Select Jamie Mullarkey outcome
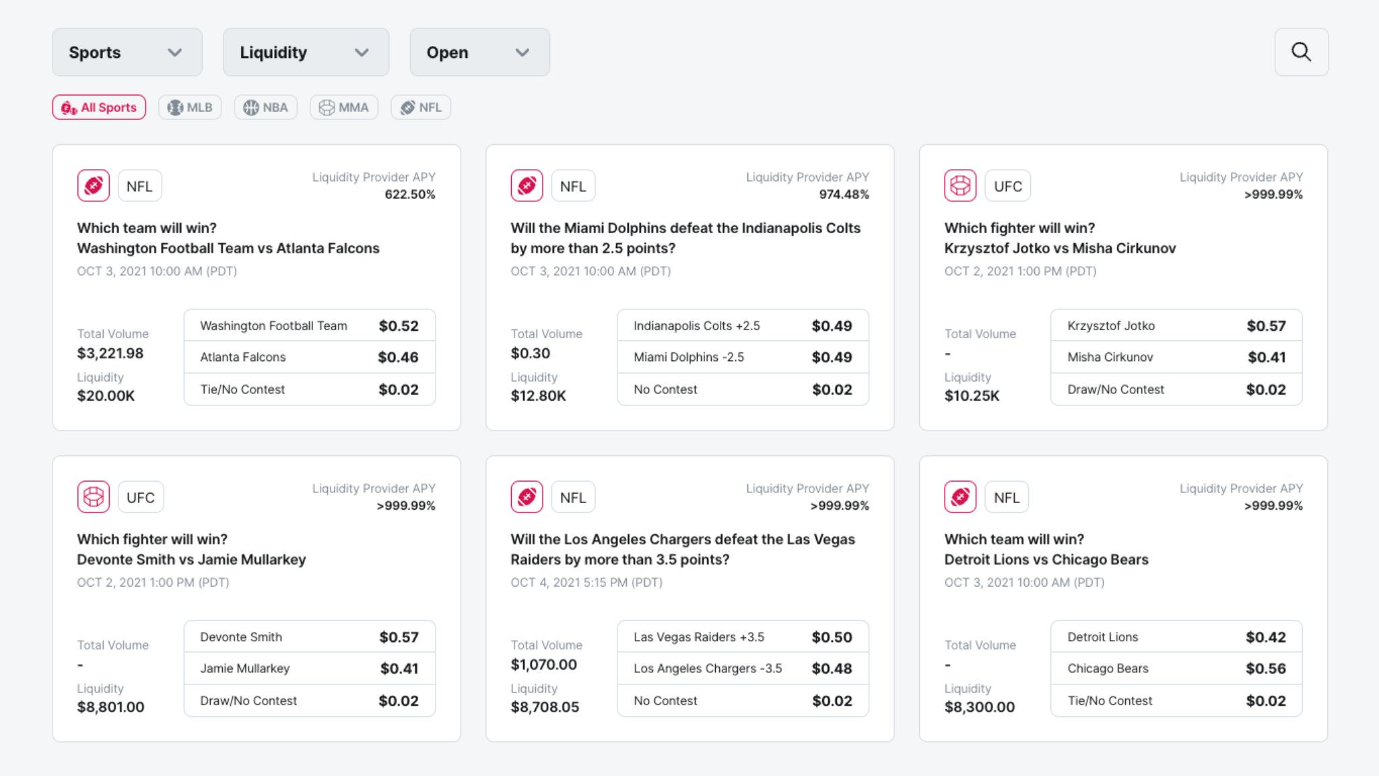Viewport: 1379px width, 776px height. coord(310,668)
